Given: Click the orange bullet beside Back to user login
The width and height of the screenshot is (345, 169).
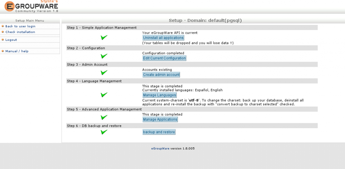Looking at the screenshot, I should (x=3, y=26).
